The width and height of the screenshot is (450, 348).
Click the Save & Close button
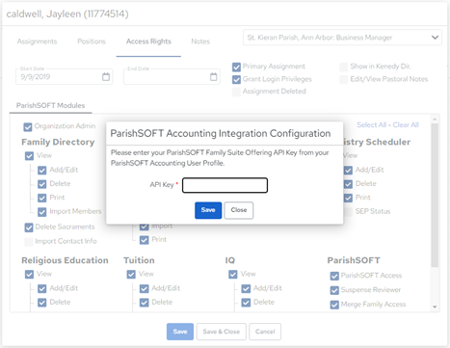[222, 332]
